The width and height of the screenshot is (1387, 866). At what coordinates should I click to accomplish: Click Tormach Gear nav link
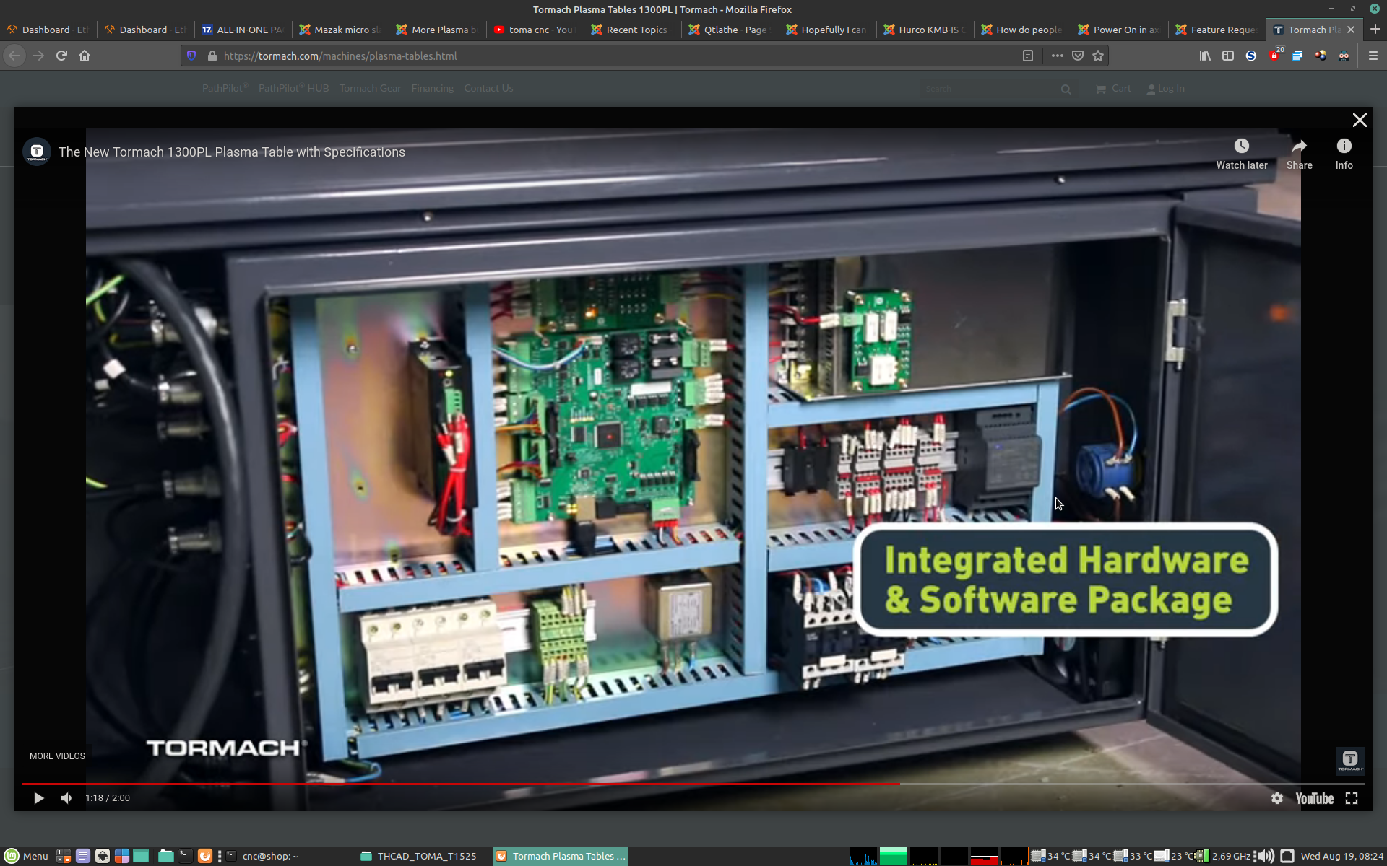click(x=370, y=88)
